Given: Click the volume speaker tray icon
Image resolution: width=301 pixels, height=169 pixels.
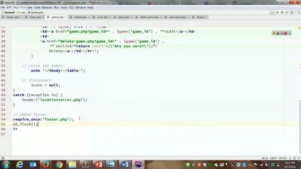Looking at the screenshot, I should (x=267, y=165).
